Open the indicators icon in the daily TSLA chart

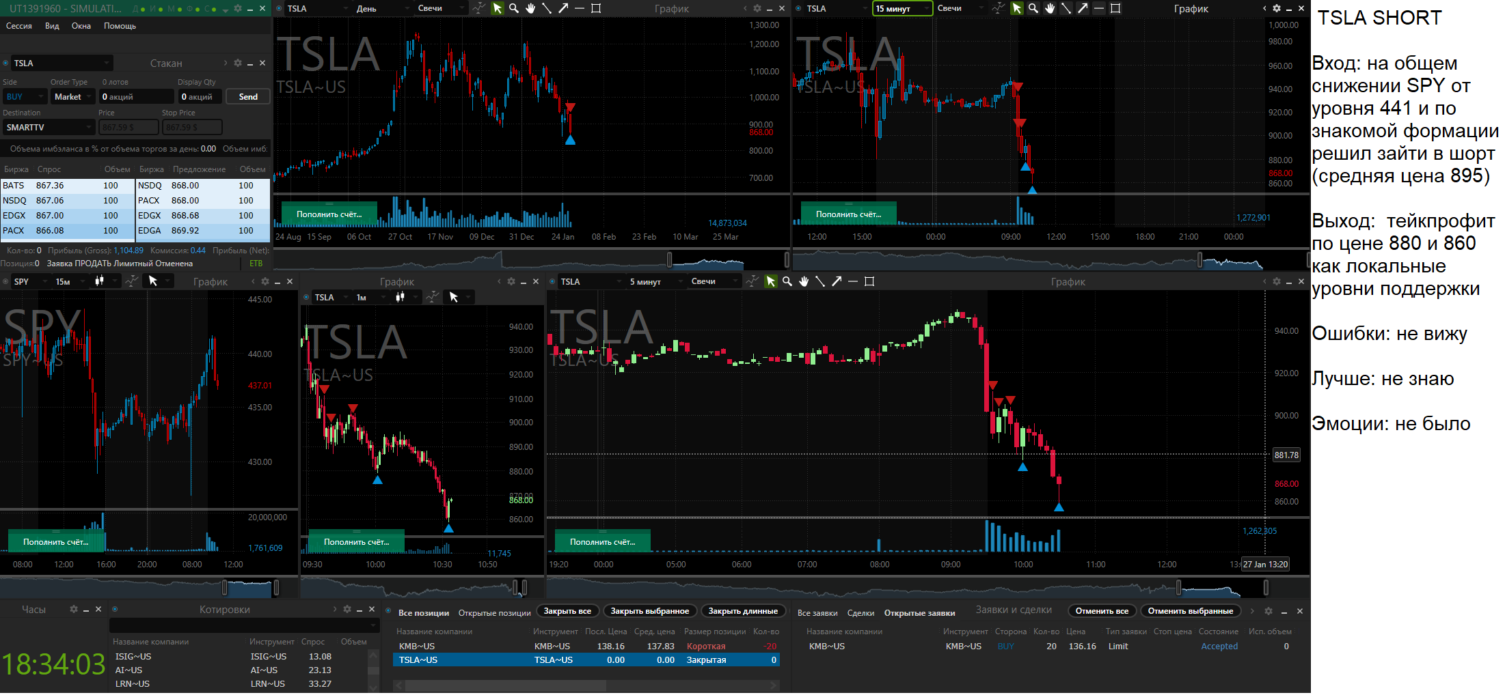[x=479, y=8]
